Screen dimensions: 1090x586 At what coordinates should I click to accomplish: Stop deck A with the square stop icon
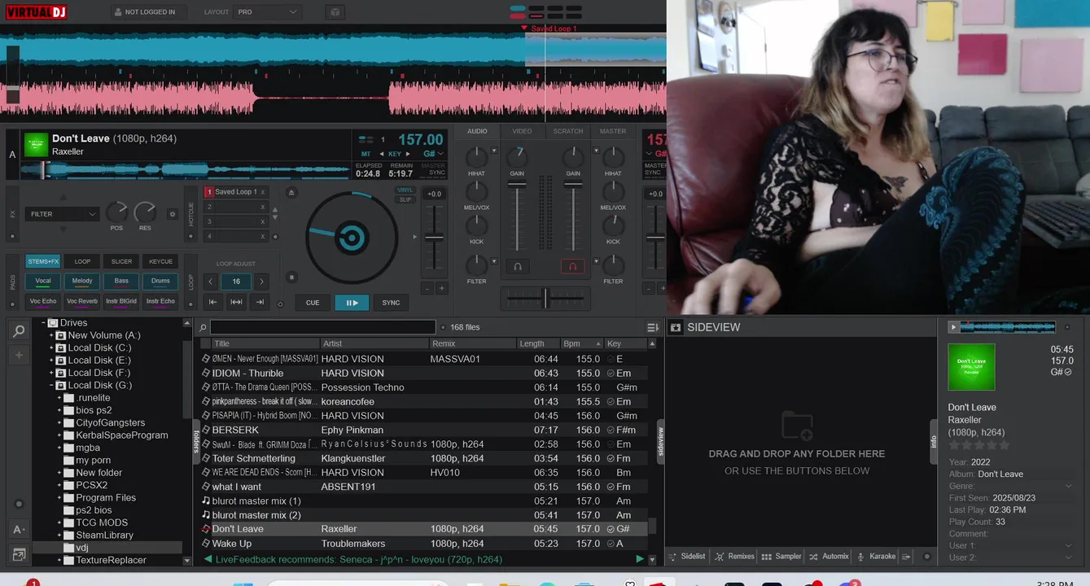coord(292,278)
